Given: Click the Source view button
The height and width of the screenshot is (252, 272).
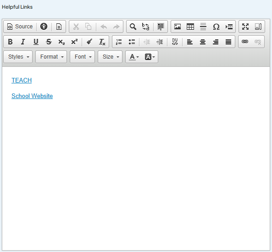Looking at the screenshot, I should coord(20,27).
